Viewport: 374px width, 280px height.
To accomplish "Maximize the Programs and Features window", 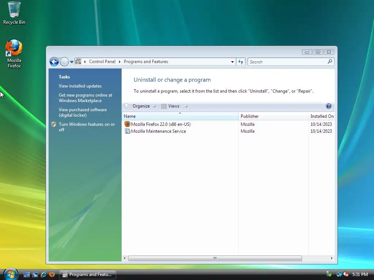I will [x=318, y=52].
